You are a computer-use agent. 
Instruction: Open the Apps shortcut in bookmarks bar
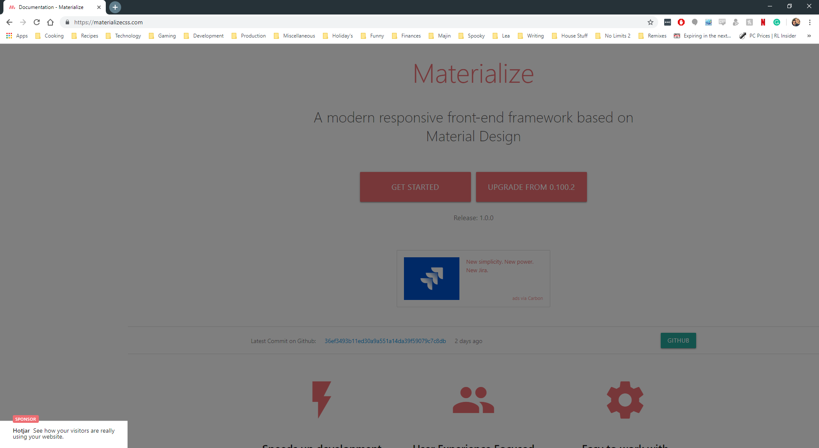(17, 36)
